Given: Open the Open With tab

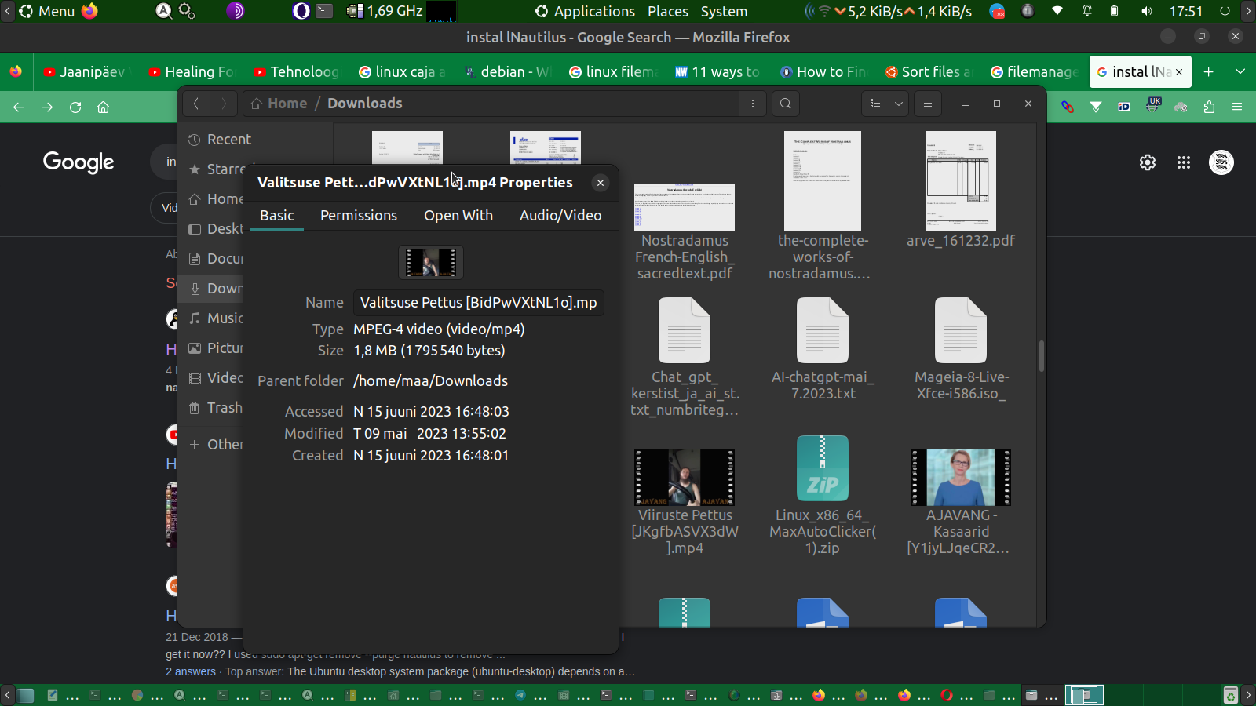Looking at the screenshot, I should point(458,216).
